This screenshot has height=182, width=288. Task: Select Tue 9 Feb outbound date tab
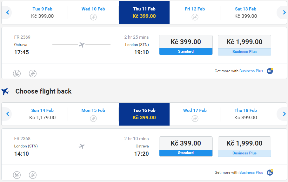coord(43,12)
